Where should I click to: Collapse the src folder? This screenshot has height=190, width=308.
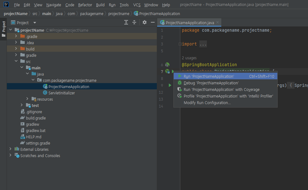pyautogui.click(x=16, y=61)
